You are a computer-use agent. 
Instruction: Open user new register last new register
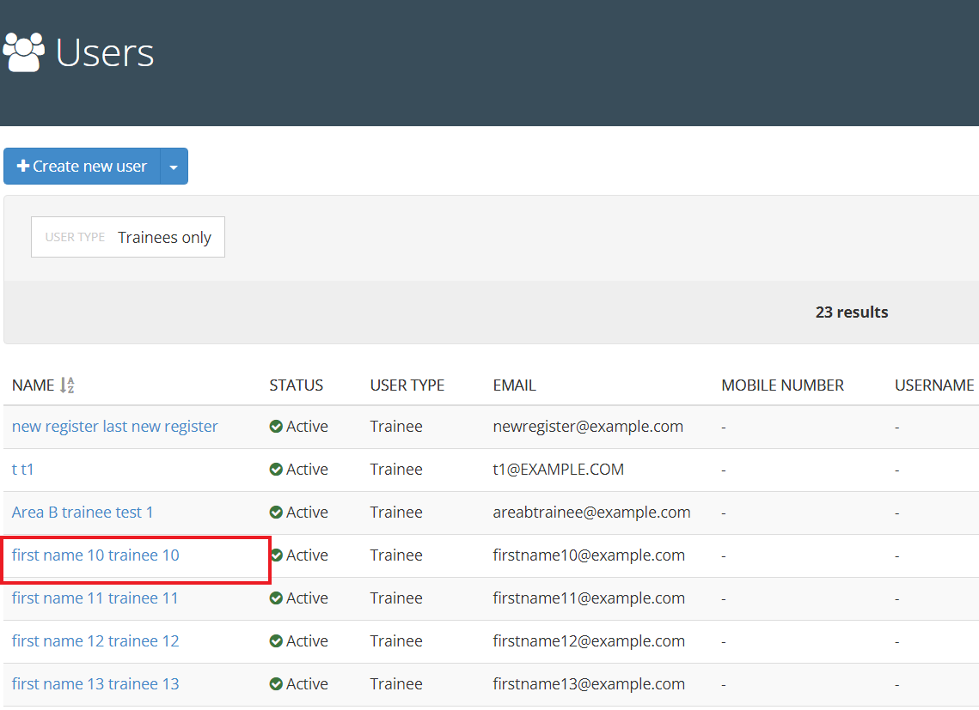click(115, 426)
